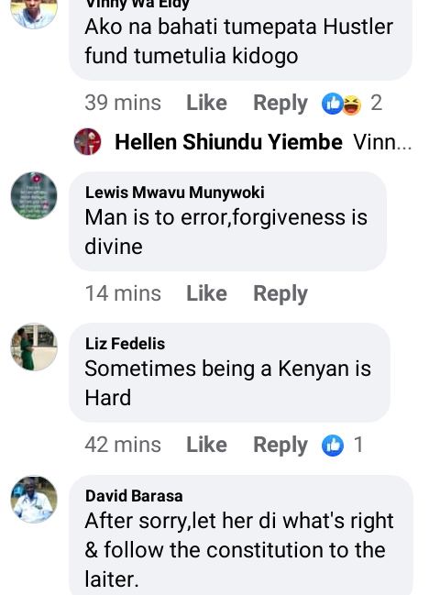This screenshot has width=440, height=595.
Task: Like the Hustler fund comment
Action: point(207,104)
